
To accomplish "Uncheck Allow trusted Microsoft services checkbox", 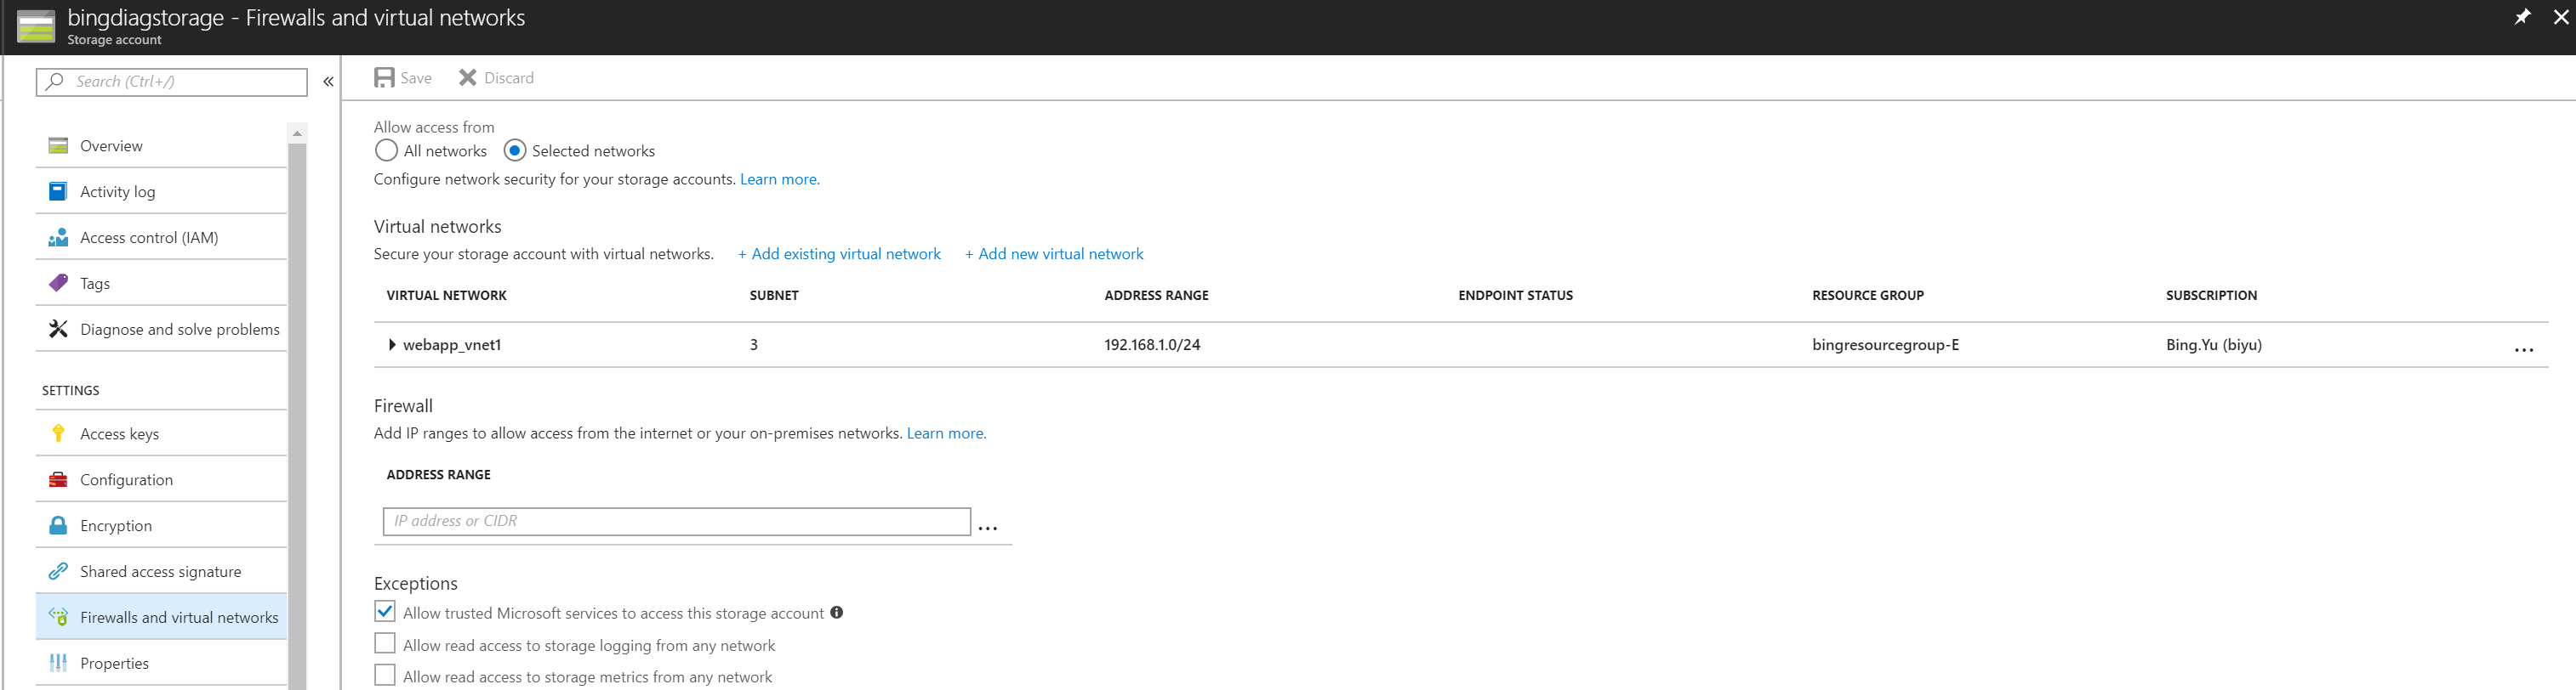I will click(385, 612).
